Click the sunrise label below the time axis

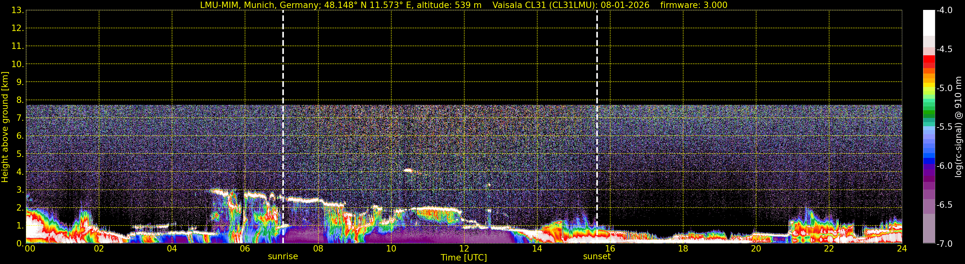point(283,257)
